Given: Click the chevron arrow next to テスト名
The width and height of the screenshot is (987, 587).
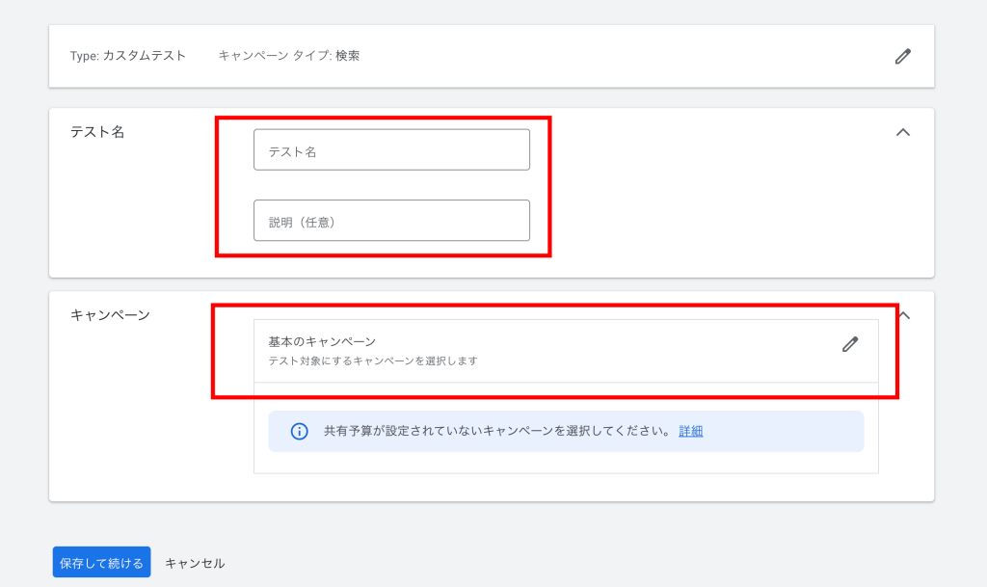Looking at the screenshot, I should tap(904, 132).
